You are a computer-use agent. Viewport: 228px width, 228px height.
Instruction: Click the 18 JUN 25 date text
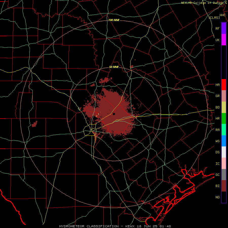[147, 226]
